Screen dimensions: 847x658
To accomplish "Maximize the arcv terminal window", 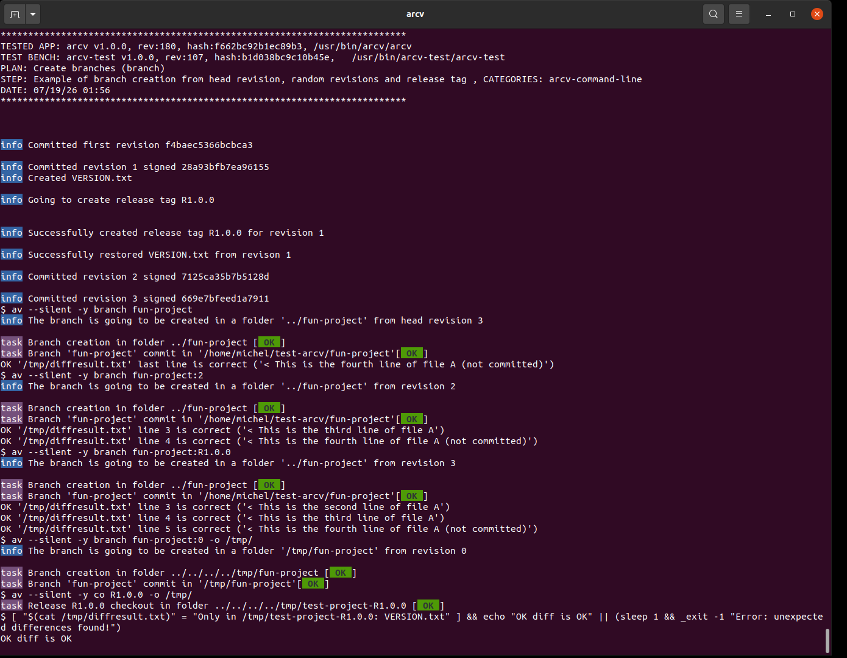I will (793, 14).
